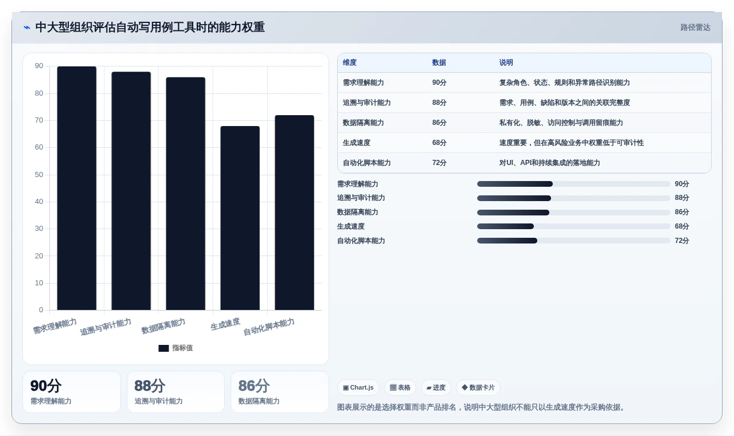Click the 生成速度 progress bar
The height and width of the screenshot is (436, 734).
point(573,226)
